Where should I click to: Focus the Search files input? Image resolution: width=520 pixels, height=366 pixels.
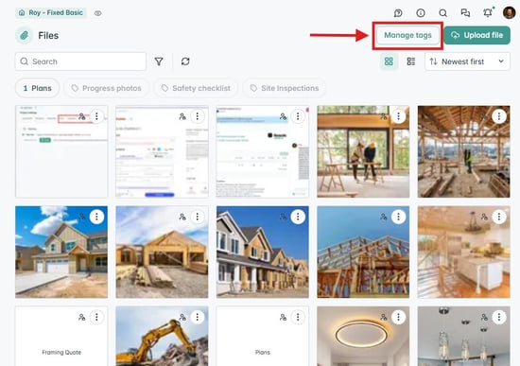point(80,61)
